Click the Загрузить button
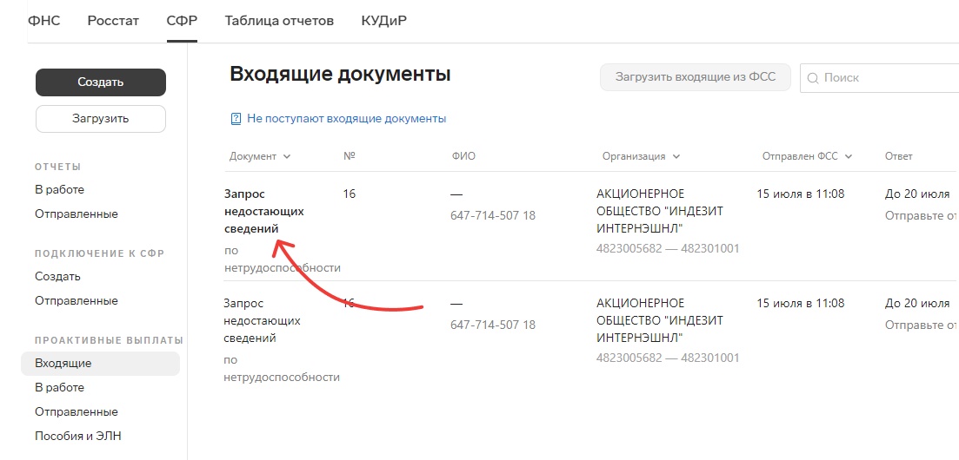959x460 pixels. 101,119
